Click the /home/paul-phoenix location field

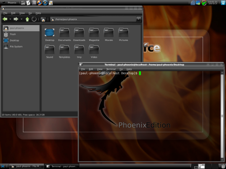click(93, 19)
